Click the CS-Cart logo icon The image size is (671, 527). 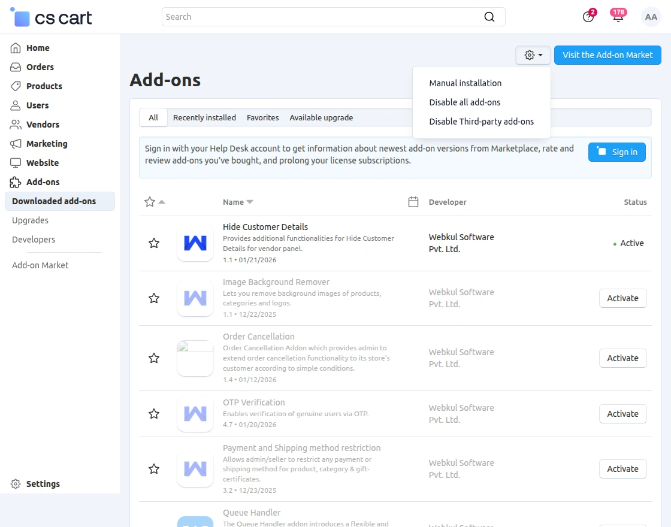(21, 17)
